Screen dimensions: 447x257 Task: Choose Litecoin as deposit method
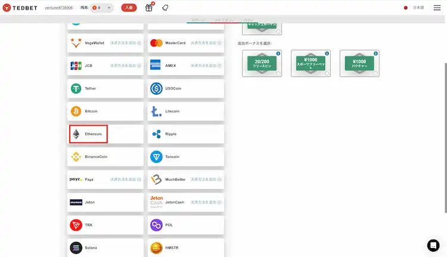185,112
